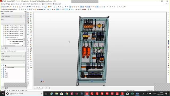Click the first circle icon in the second toolbar row
Image resolution: width=170 pixels, height=96 pixels.
pos(2,10)
